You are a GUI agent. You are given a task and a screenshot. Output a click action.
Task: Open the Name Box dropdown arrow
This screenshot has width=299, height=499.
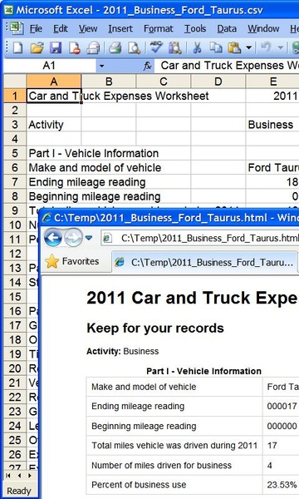click(101, 66)
